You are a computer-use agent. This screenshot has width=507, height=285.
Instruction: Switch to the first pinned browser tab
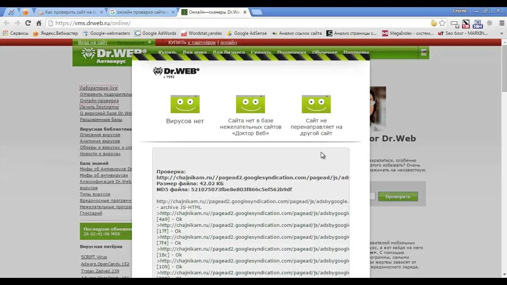click(11, 12)
